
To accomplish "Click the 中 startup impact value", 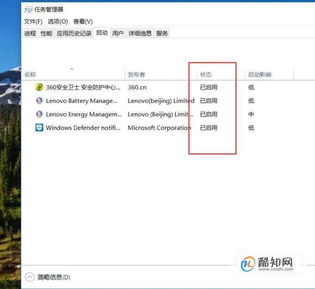I will pos(251,114).
